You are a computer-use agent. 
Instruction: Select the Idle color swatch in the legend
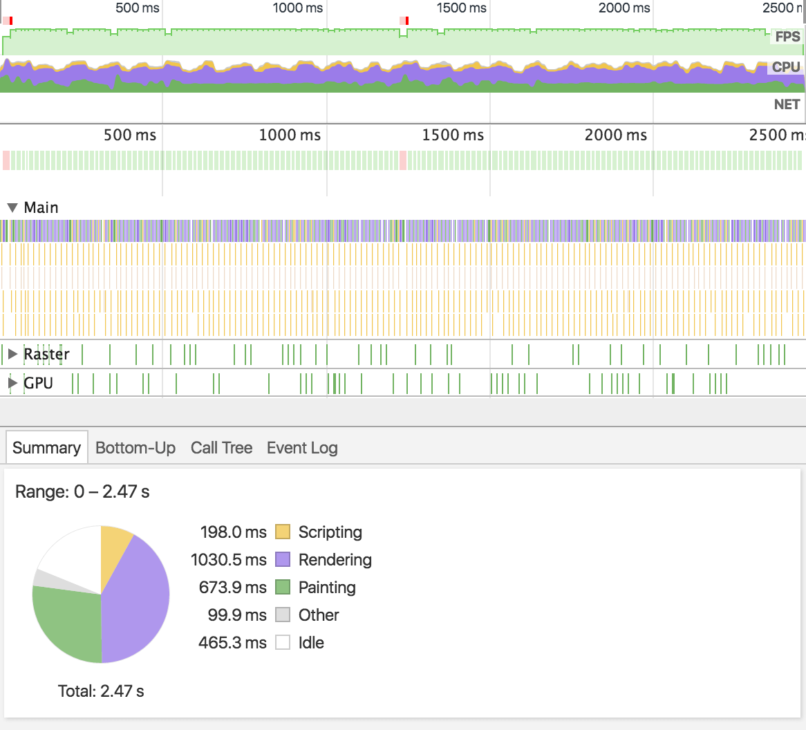coord(283,643)
